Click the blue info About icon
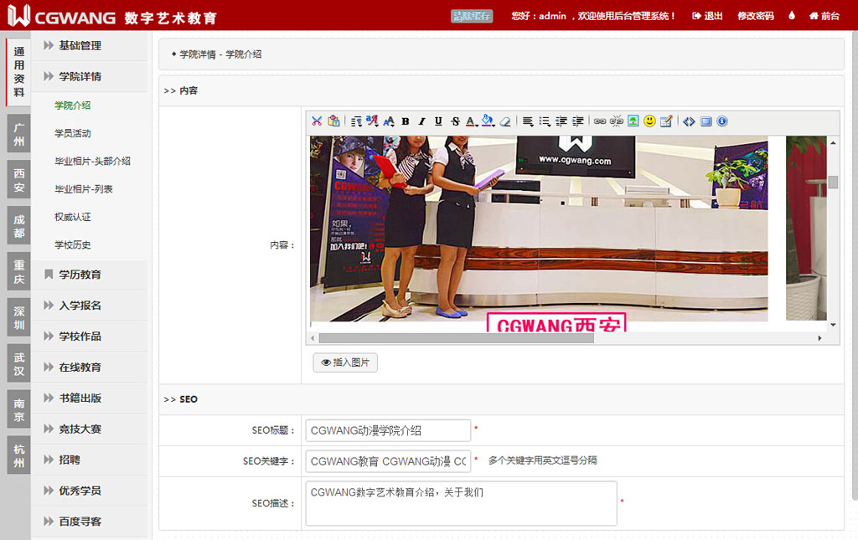This screenshot has width=858, height=540. pyautogui.click(x=722, y=121)
